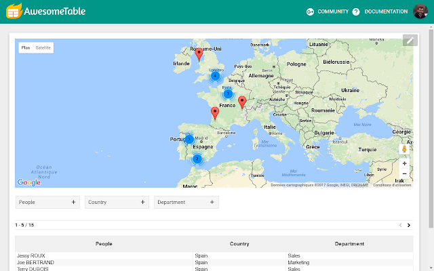Screen dimensions: 434x271
Task: Expand the Country filter
Action: click(x=117, y=202)
